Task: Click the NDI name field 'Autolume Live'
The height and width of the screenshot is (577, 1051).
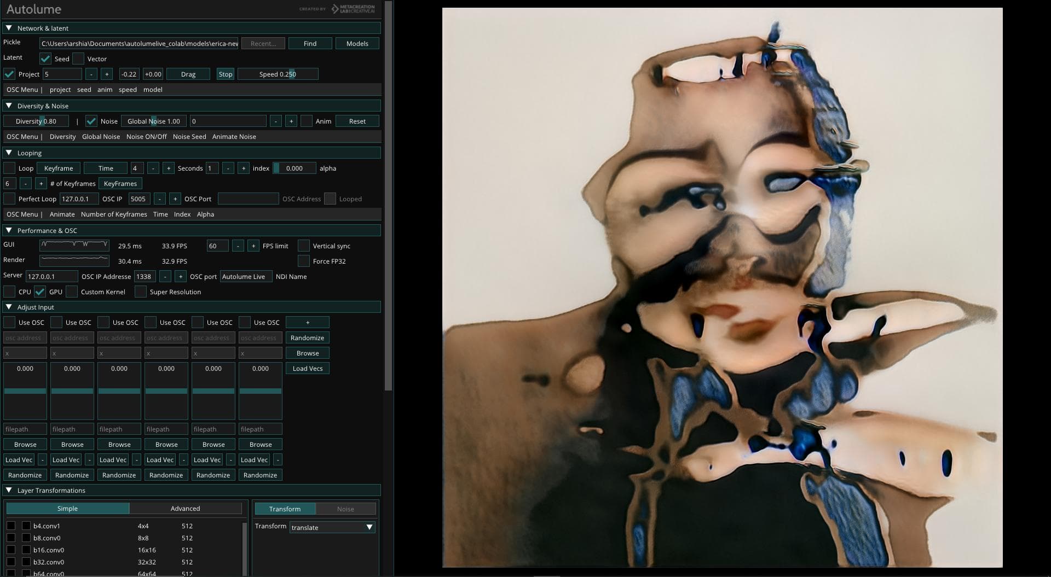Action: click(246, 276)
